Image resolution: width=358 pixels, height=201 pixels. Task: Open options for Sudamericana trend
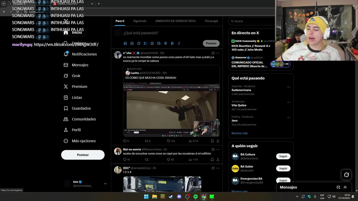pyautogui.click(x=289, y=87)
